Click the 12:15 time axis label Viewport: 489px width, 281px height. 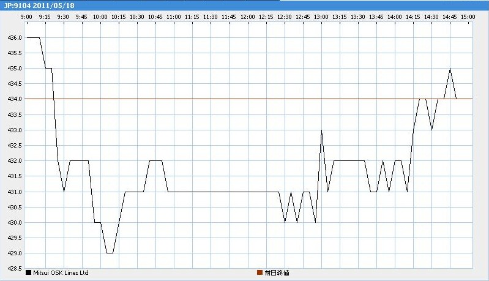click(266, 17)
